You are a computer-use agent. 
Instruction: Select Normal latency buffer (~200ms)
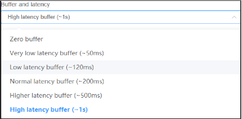[x=57, y=81]
